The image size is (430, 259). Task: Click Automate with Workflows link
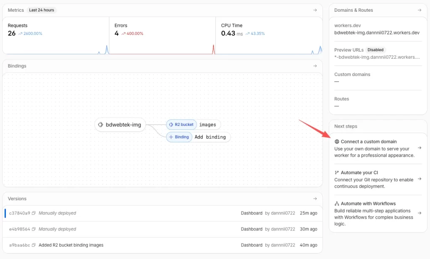[x=368, y=204]
